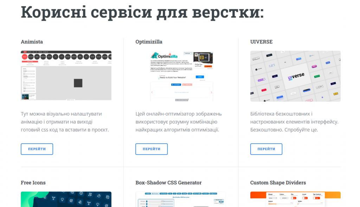Open the Box-Shadow CSS Generator preview image
360x207 pixels.
click(181, 199)
